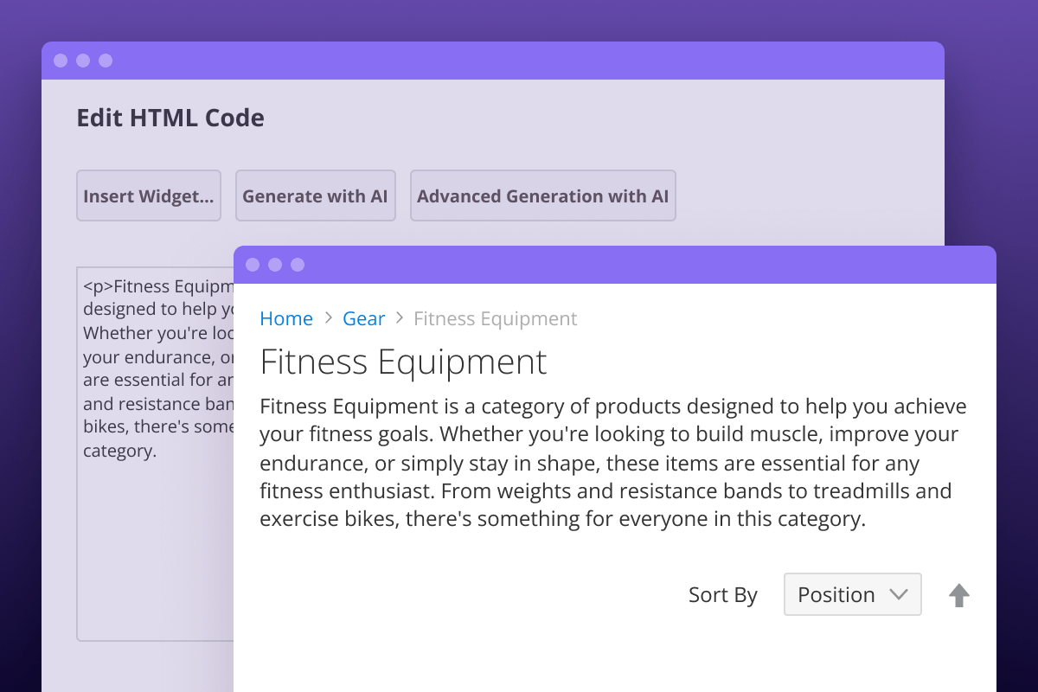
Task: Click the chevron after the Gear breadcrumb
Action: point(400,318)
